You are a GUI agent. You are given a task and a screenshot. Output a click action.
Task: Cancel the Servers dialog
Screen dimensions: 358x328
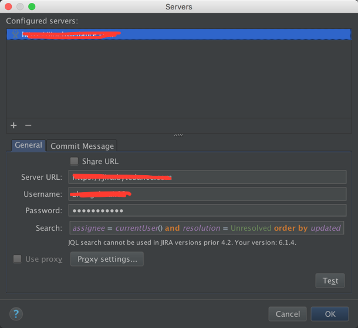288,314
